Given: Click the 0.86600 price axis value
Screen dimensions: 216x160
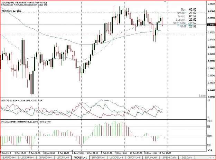Looking at the screenshot, I should pyautogui.click(x=212, y=61).
